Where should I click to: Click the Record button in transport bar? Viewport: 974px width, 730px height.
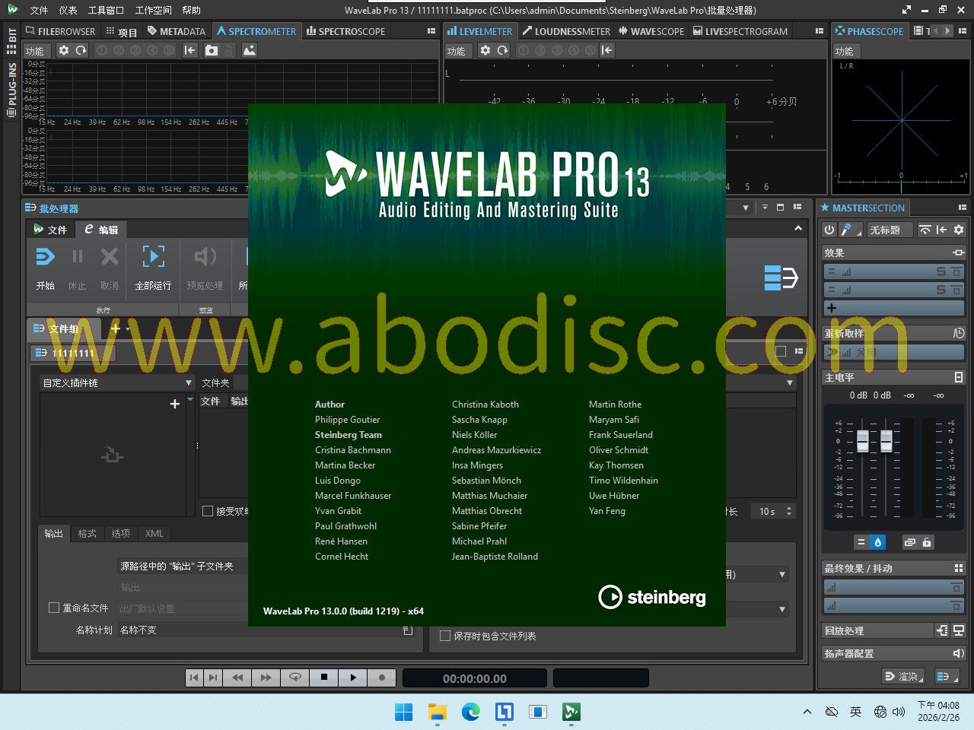[x=382, y=678]
